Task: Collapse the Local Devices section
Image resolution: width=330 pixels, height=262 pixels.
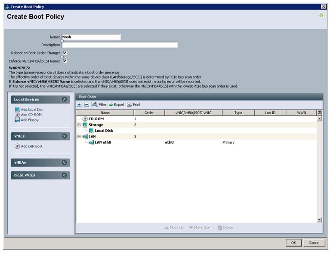Action: tap(65, 99)
